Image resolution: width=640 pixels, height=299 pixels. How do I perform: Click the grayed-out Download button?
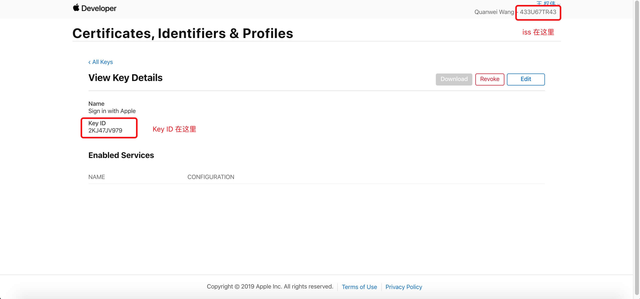point(454,79)
